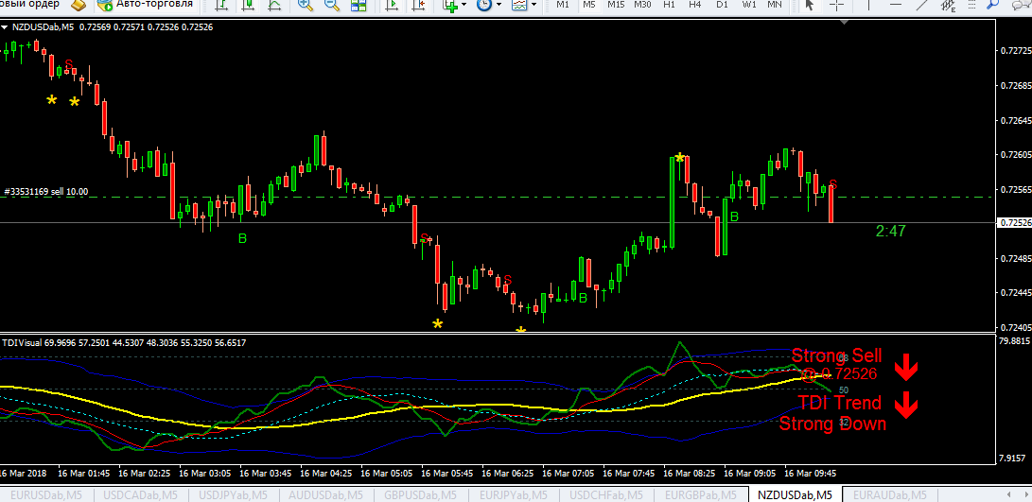This screenshot has height=502, width=1032.
Task: Click the 0.72725 price scale label
Action: coord(1016,51)
